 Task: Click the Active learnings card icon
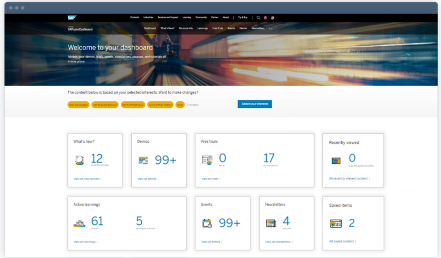click(79, 223)
